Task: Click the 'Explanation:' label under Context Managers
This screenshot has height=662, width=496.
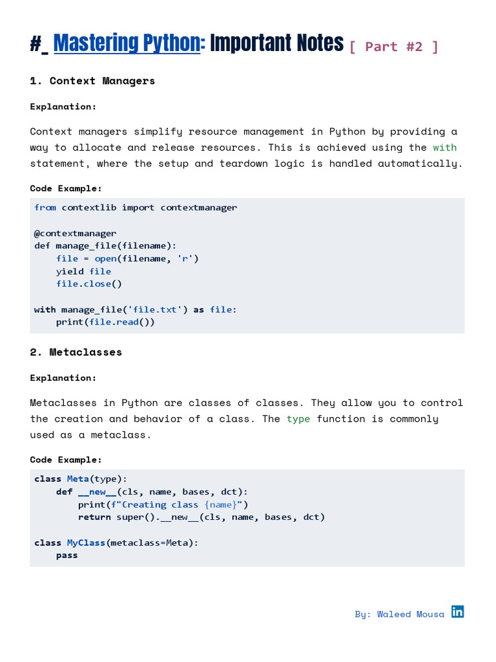Action: pos(63,107)
